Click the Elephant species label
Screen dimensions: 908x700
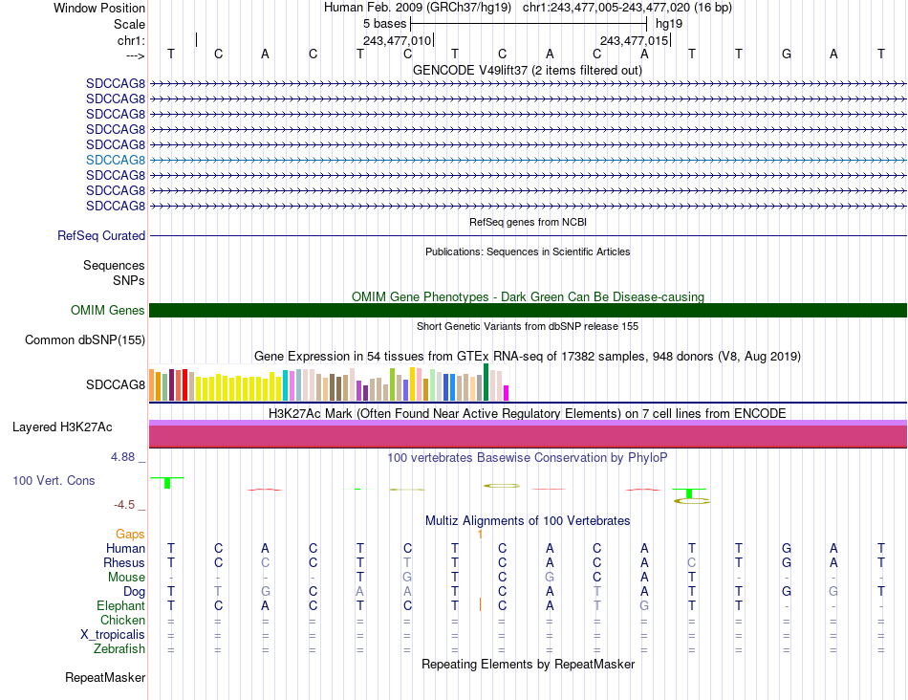click(120, 605)
